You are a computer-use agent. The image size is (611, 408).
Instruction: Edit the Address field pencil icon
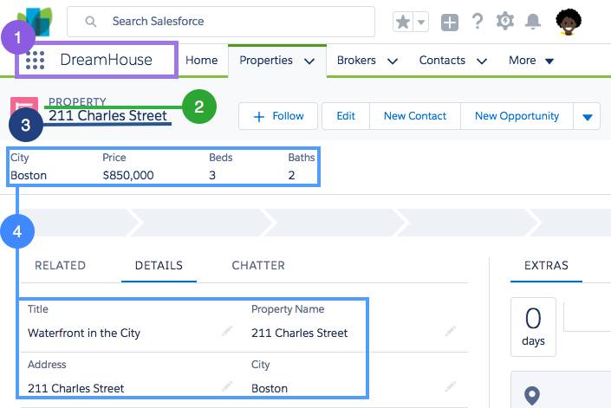227,386
